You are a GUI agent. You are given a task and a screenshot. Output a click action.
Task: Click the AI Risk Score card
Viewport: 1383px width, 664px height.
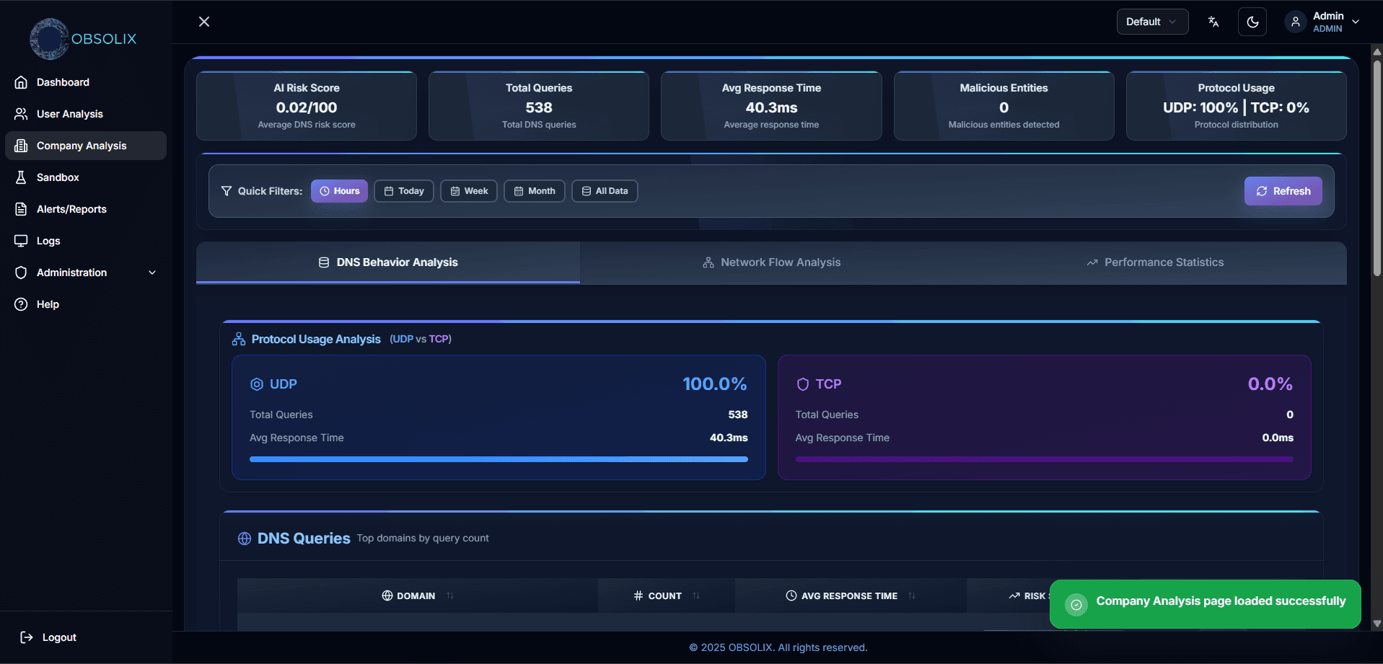(307, 106)
